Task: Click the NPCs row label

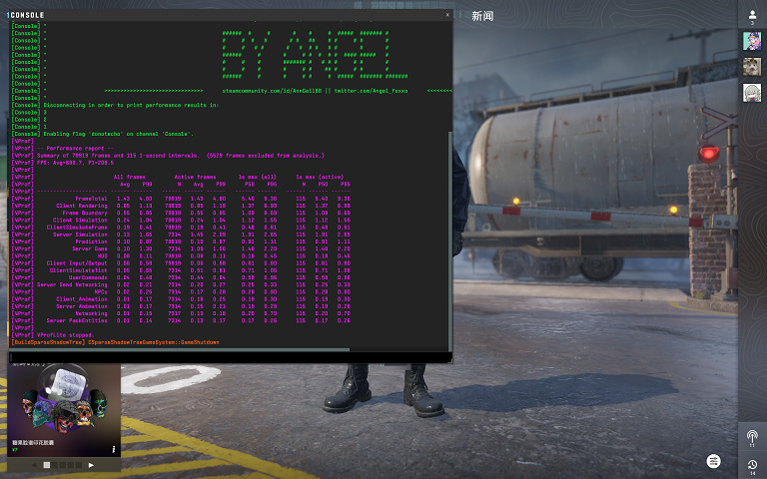Action: click(x=101, y=292)
